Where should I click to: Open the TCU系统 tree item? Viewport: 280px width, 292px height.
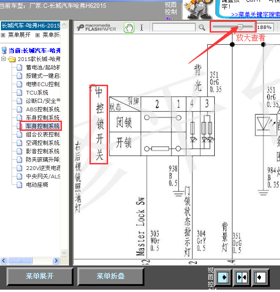(37, 93)
